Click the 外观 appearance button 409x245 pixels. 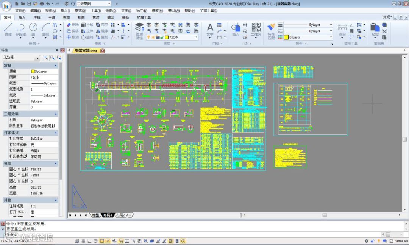tap(387, 17)
